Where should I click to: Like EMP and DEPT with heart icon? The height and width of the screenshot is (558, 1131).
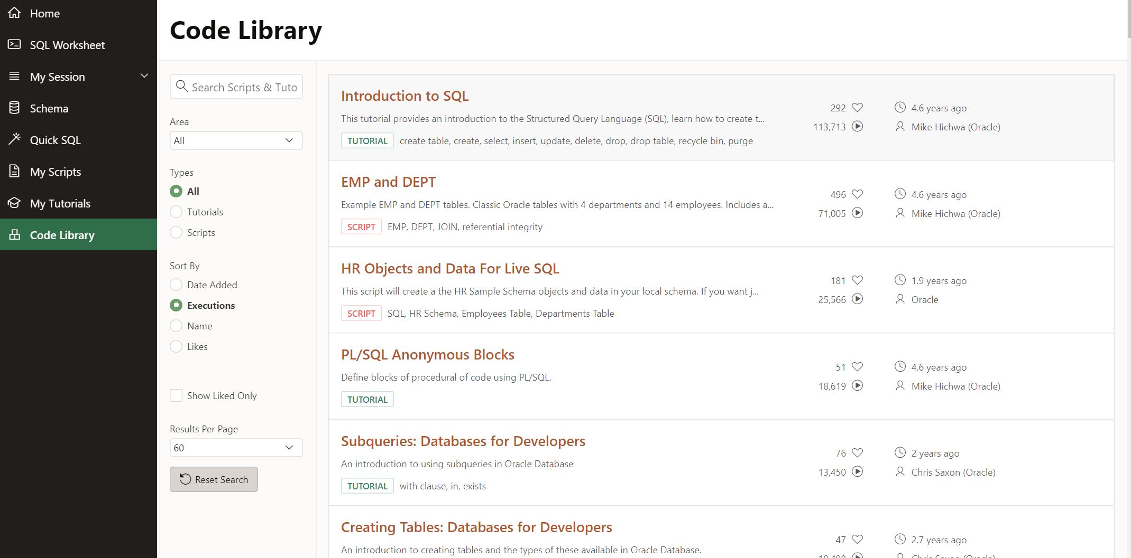tap(858, 194)
